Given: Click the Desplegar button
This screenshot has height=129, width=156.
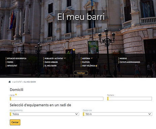Looking at the screenshot, I should (x=81, y=73).
